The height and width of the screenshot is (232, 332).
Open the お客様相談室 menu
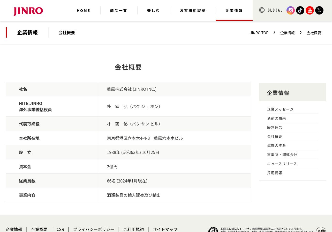193,11
